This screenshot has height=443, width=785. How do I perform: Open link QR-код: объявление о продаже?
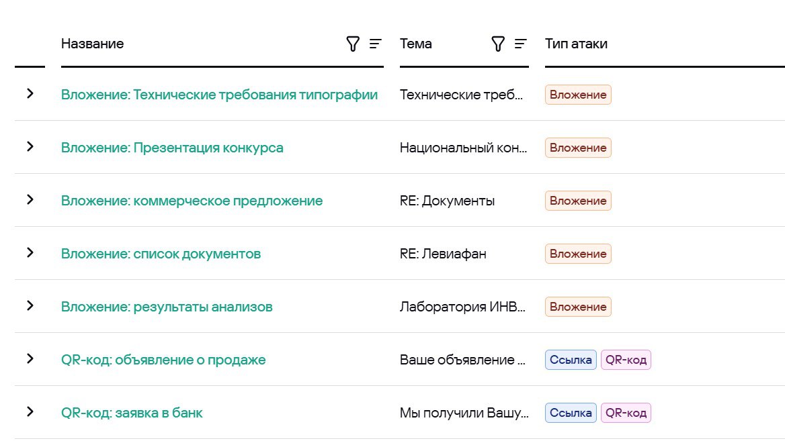[x=163, y=360]
